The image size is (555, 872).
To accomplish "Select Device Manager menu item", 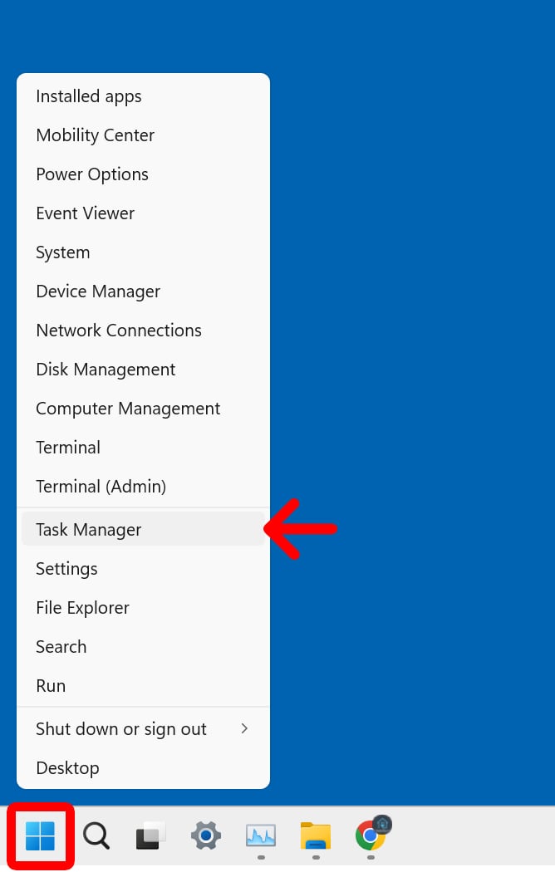I will pos(98,291).
